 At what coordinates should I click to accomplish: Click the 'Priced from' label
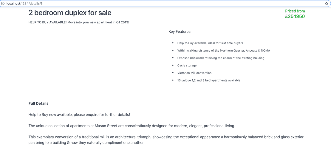pos(295,11)
